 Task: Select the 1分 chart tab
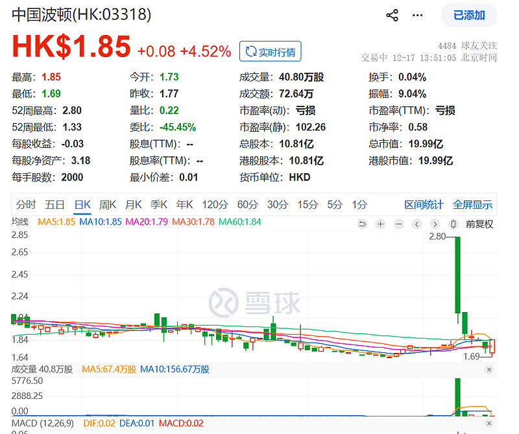(359, 204)
